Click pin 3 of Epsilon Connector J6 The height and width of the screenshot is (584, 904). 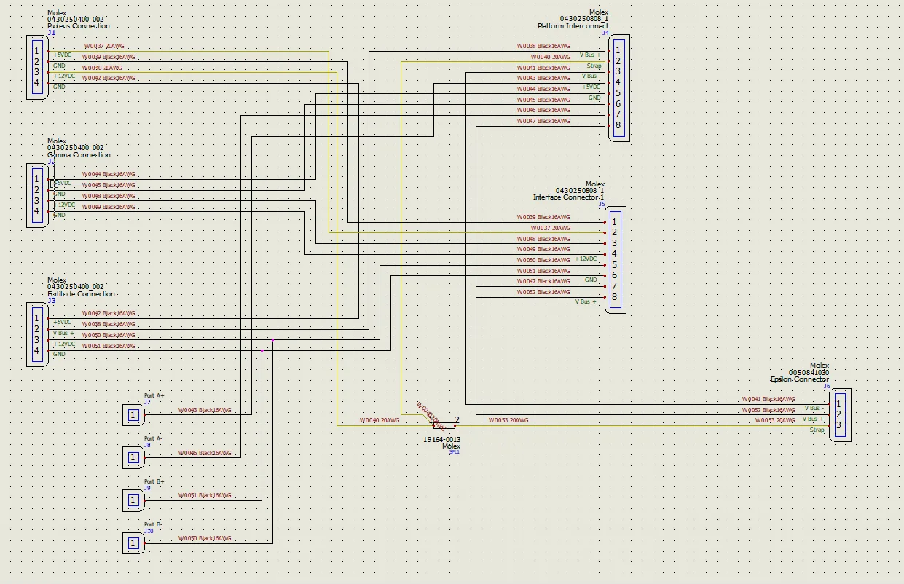pos(839,425)
